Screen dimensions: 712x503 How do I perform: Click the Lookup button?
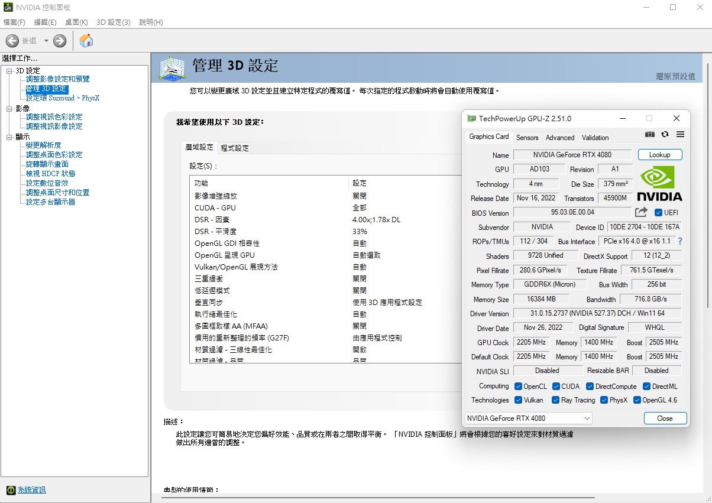[x=660, y=155]
